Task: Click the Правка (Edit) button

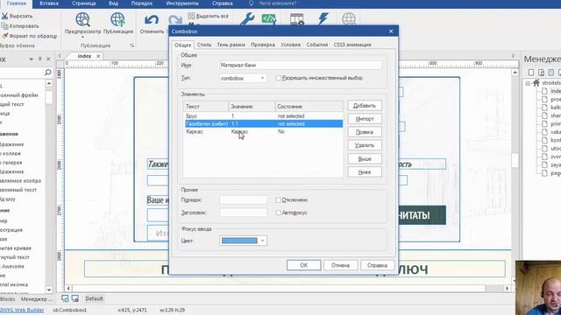Action: click(365, 132)
